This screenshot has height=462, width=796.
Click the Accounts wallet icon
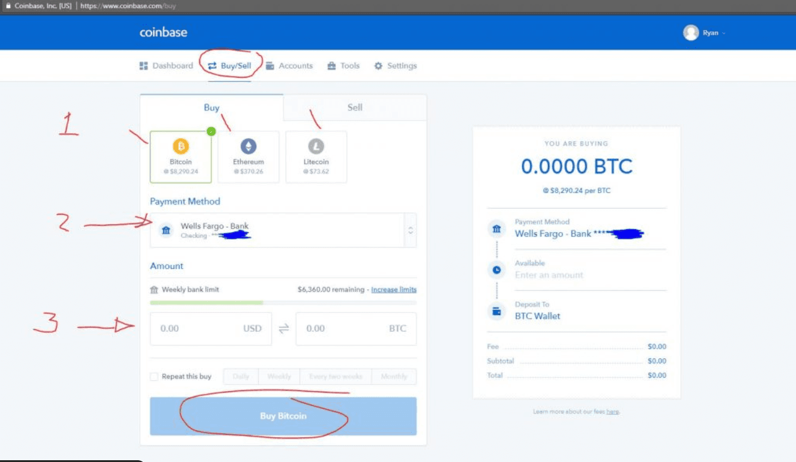tap(270, 66)
